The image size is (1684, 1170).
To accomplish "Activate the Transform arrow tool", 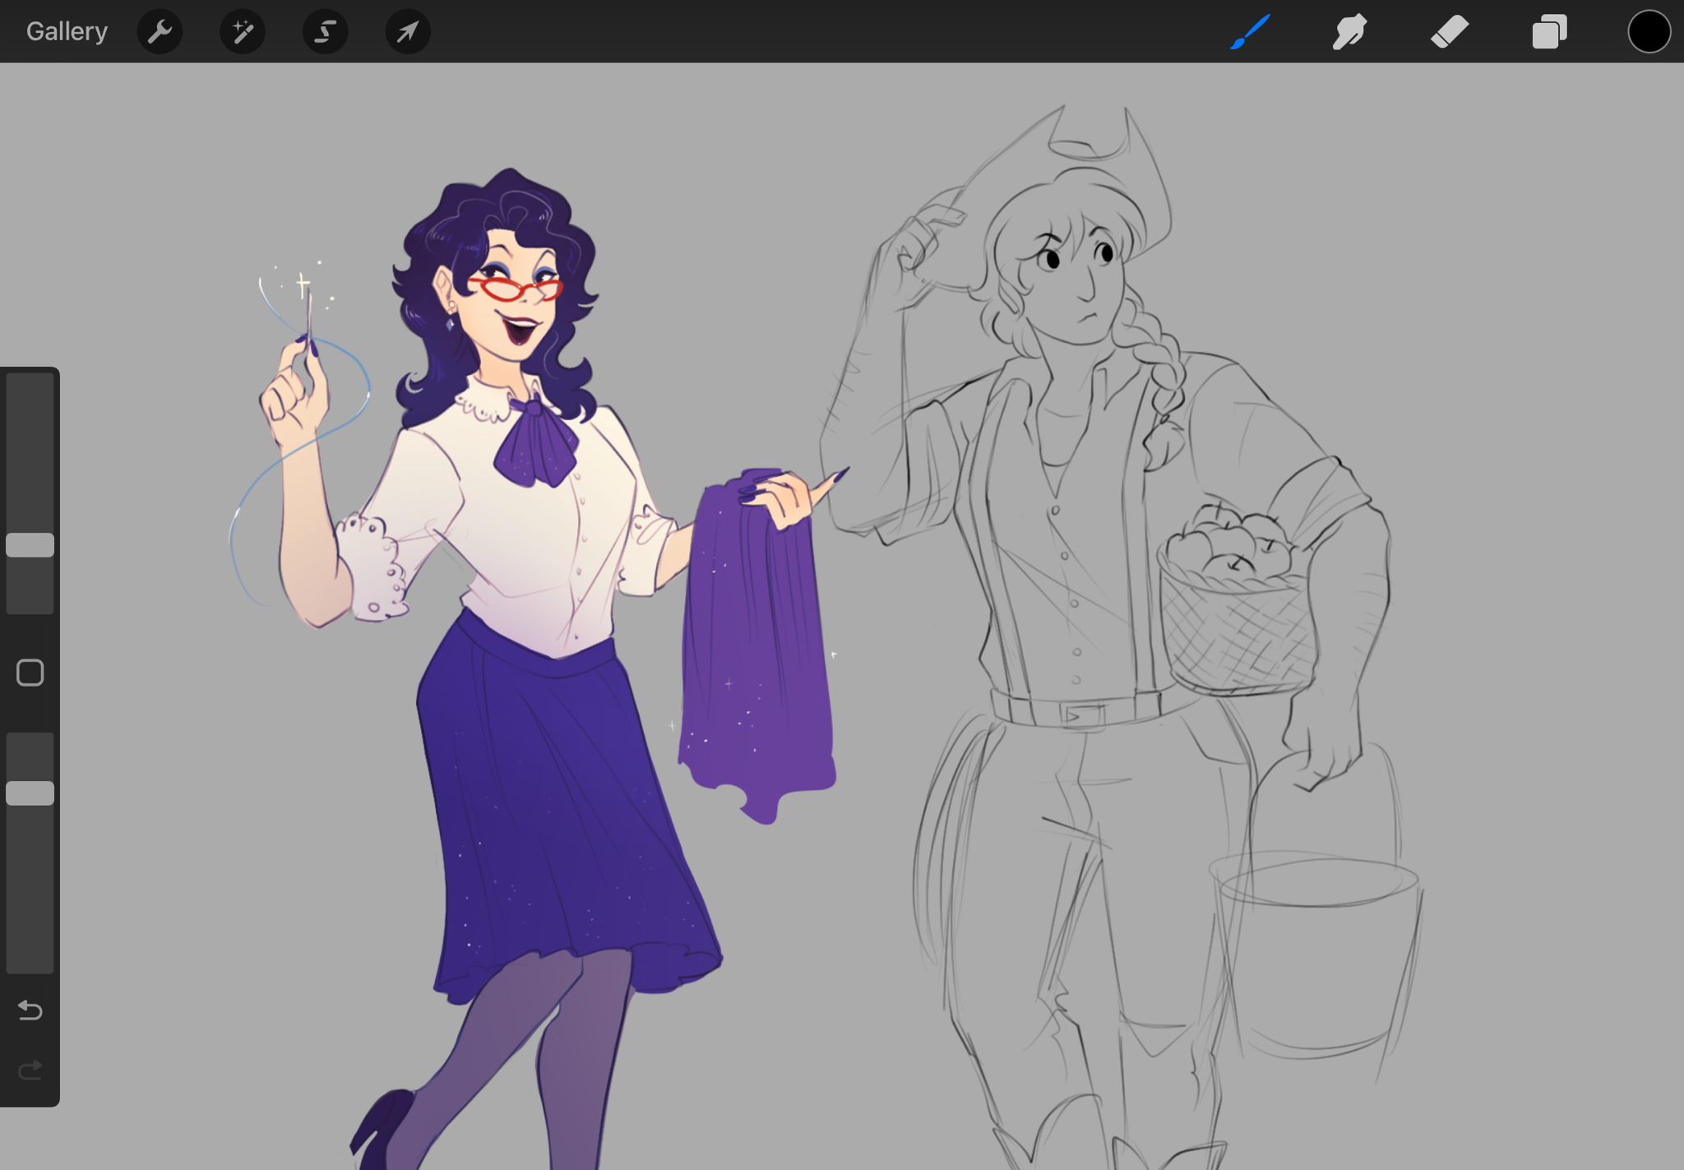I will [408, 32].
